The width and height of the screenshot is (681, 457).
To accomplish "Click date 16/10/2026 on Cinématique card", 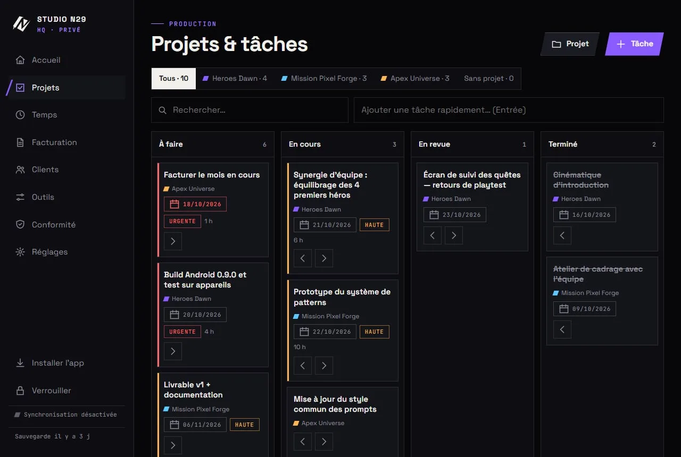I will point(585,215).
